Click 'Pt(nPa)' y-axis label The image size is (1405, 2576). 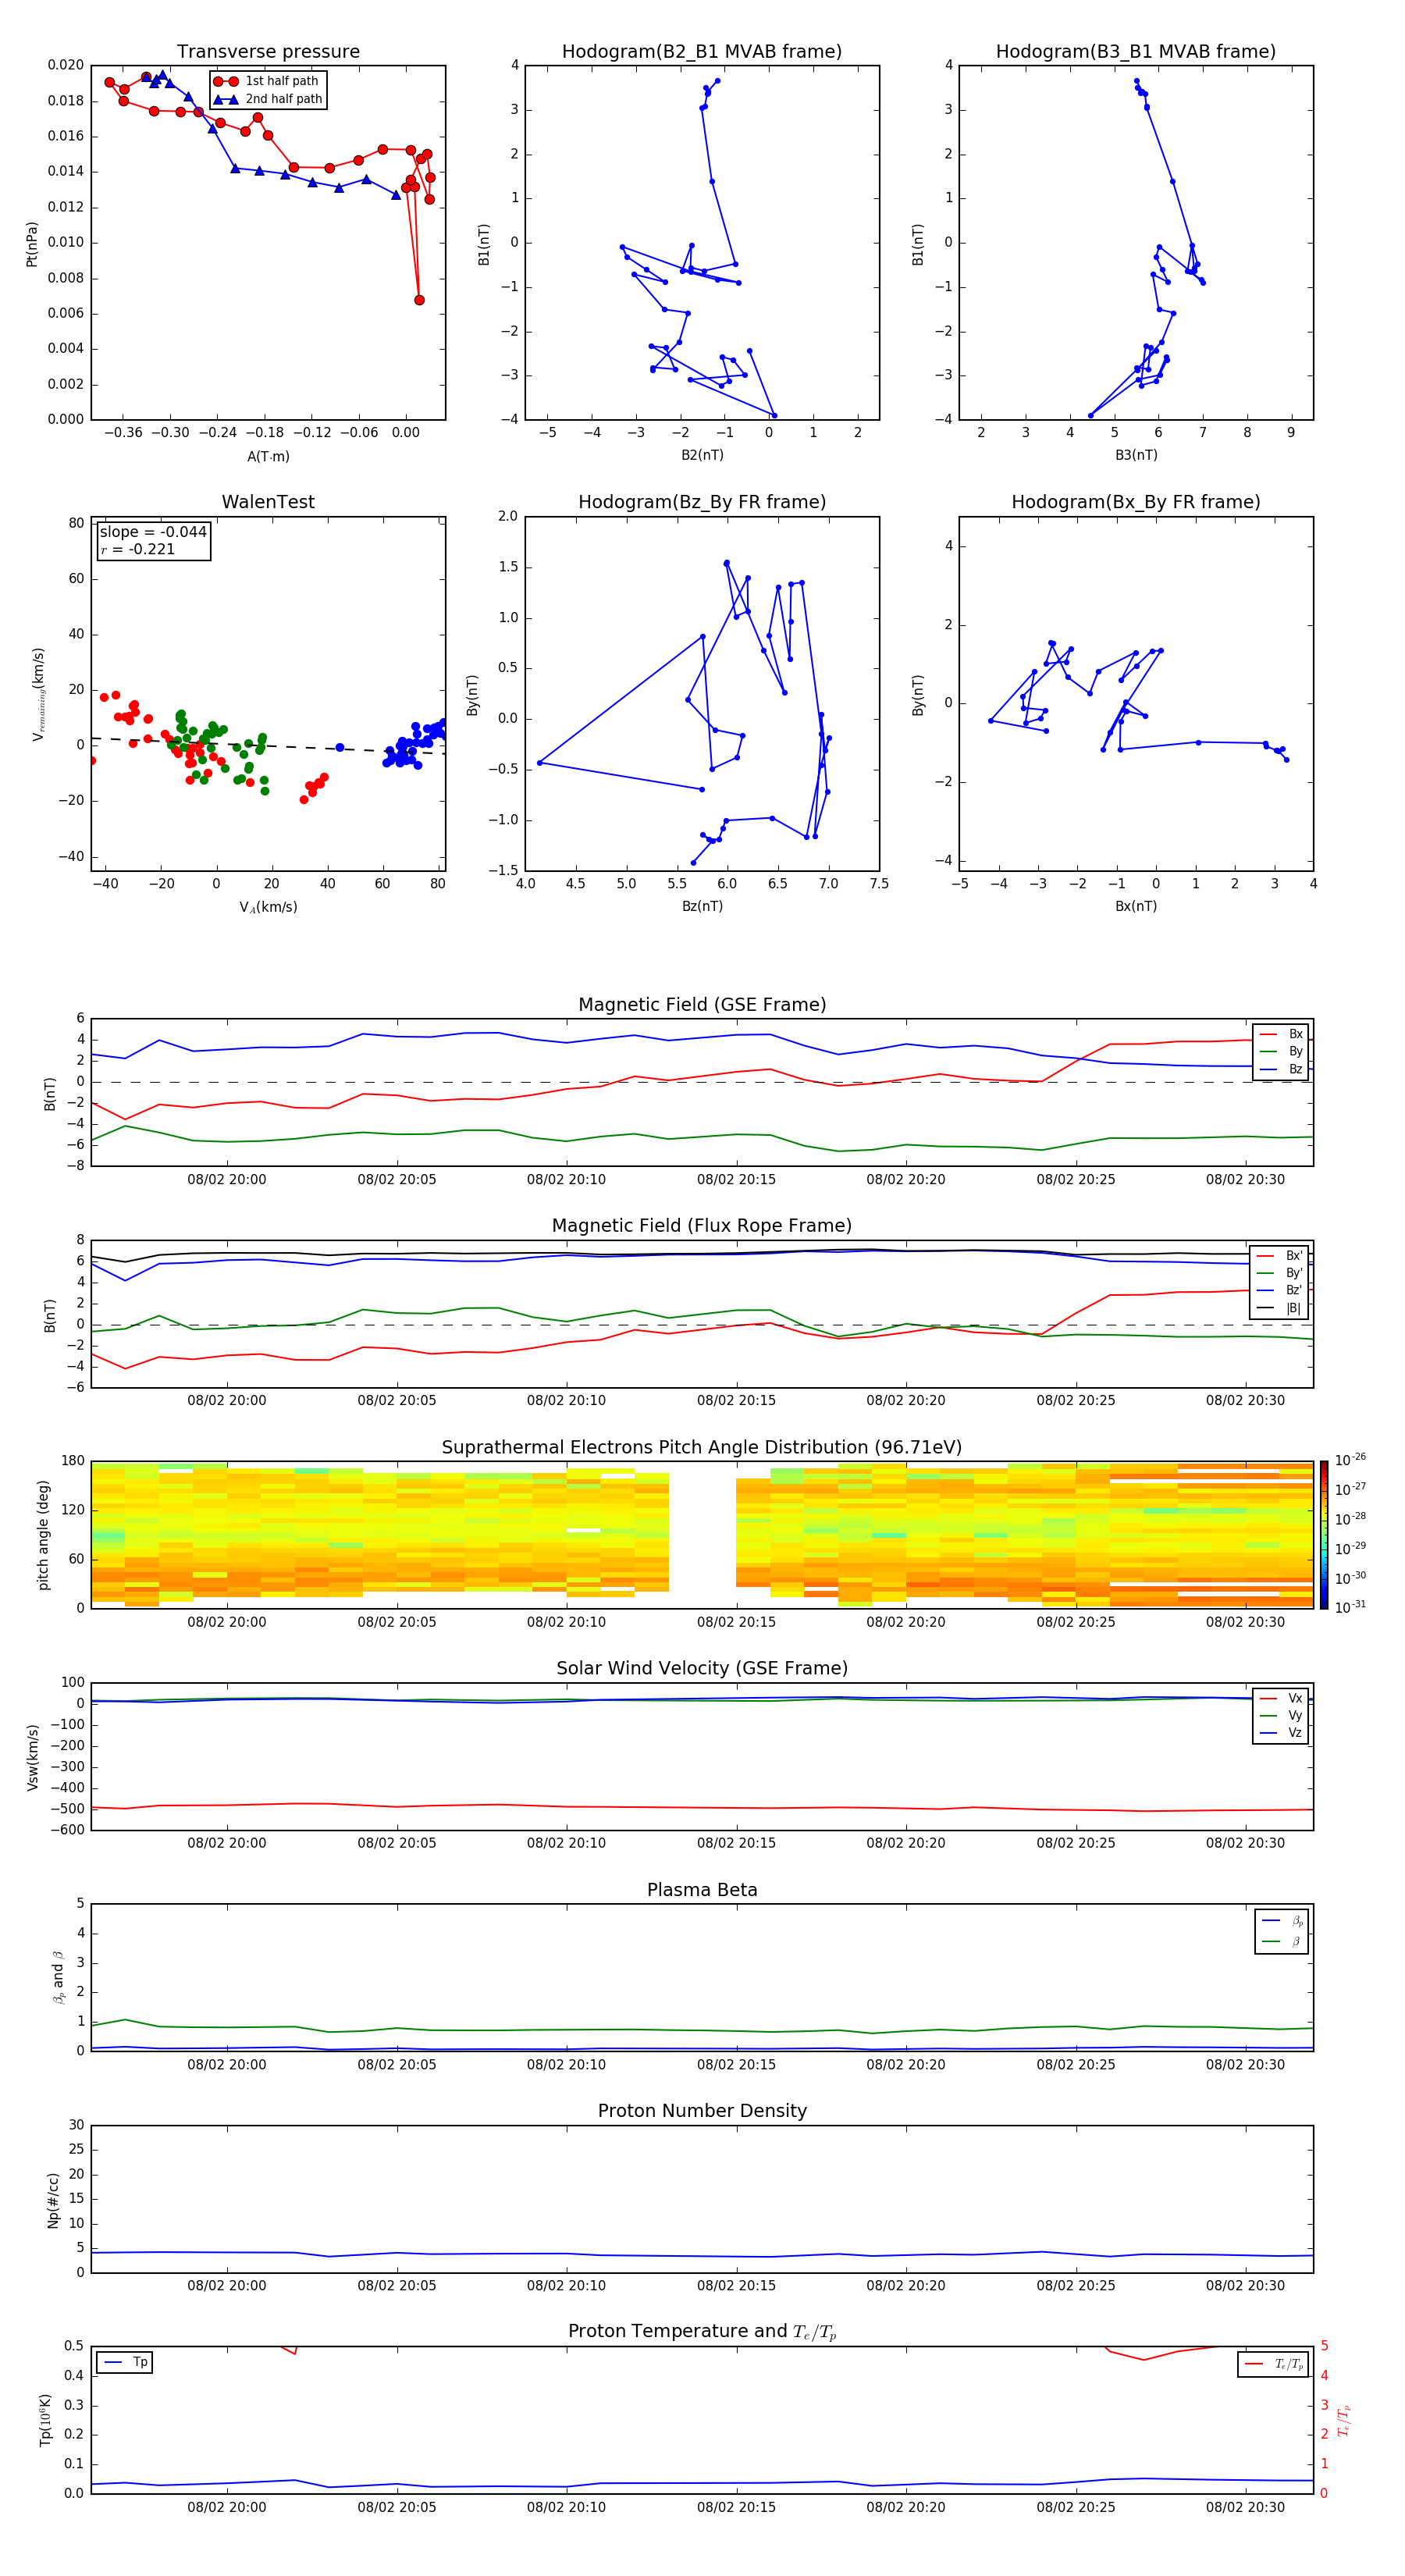pos(32,244)
